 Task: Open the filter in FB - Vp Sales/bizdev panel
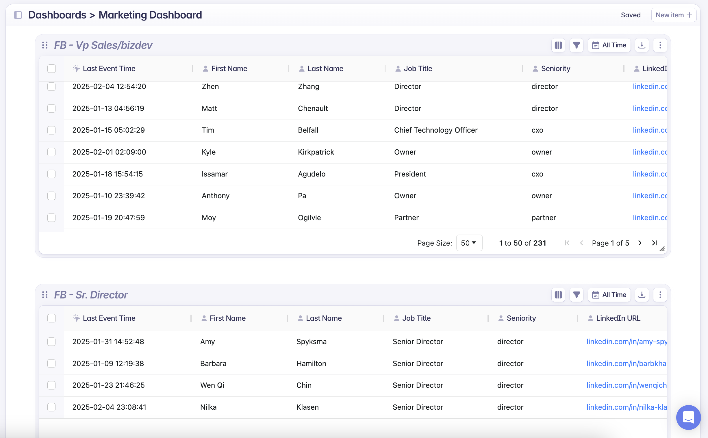pos(577,45)
